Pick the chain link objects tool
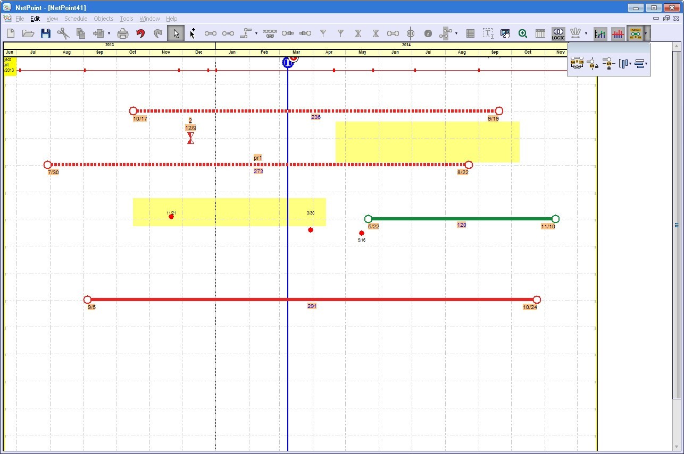 pyautogui.click(x=270, y=33)
